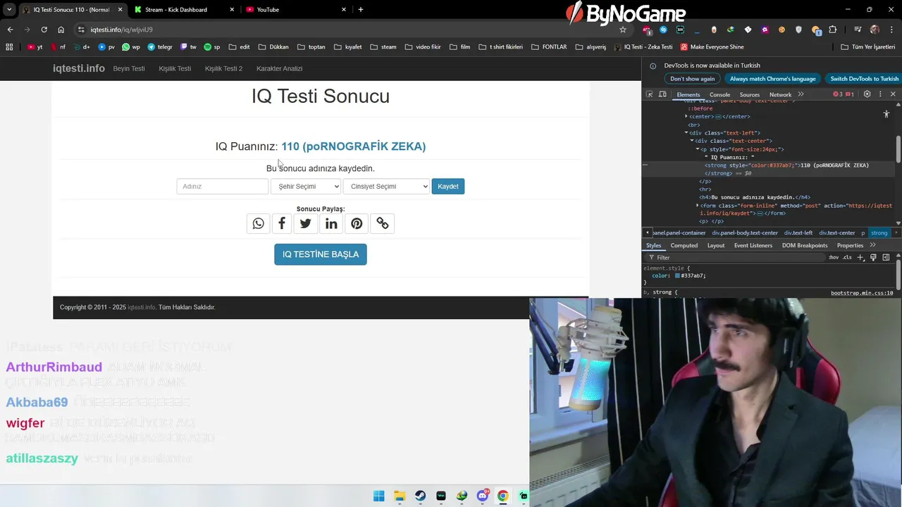Click the Kaydet button
The width and height of the screenshot is (902, 507).
[448, 186]
